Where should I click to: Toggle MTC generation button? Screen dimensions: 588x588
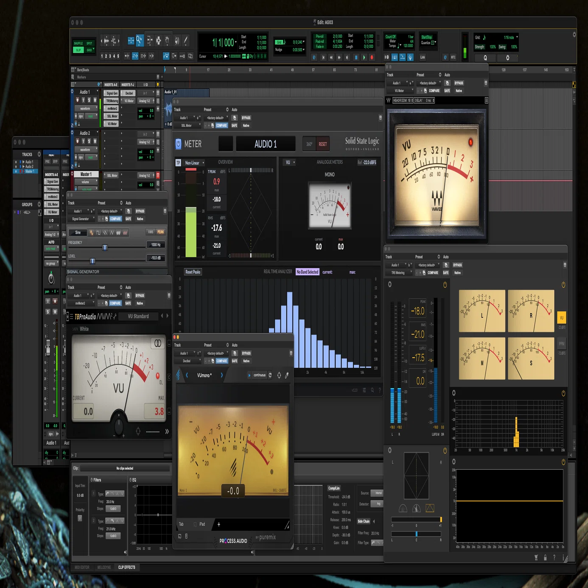(x=453, y=57)
